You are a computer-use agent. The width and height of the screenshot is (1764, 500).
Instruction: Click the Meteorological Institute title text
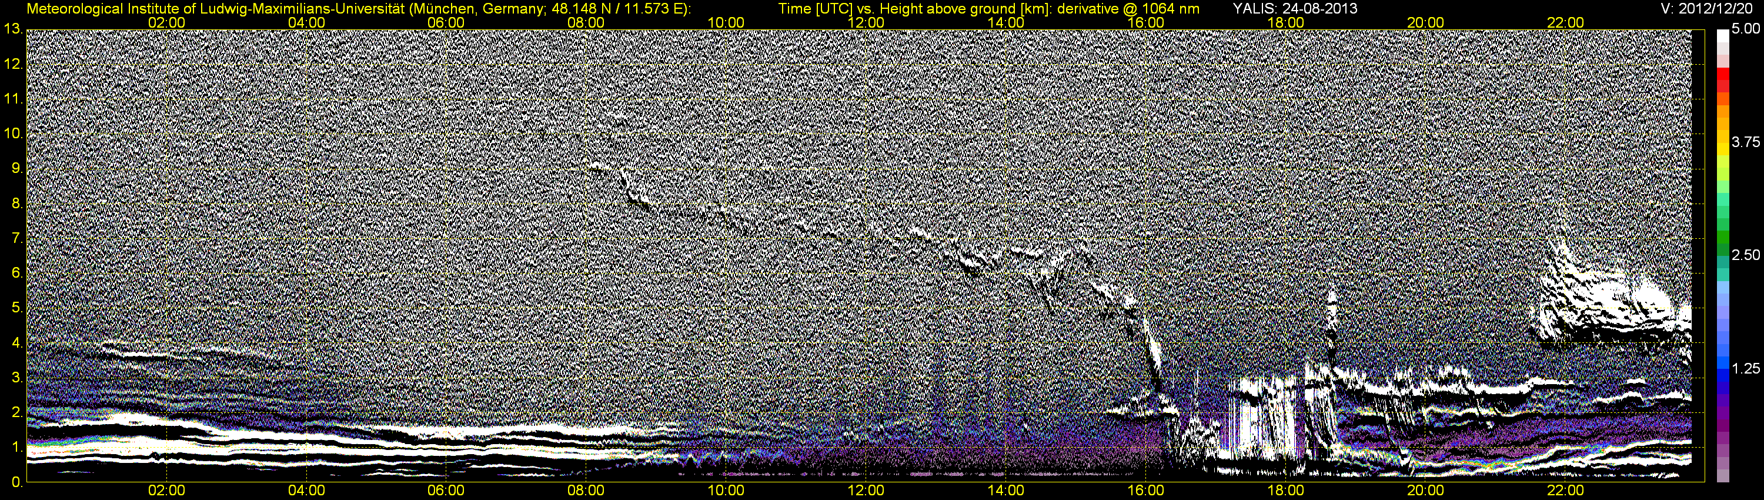(358, 9)
